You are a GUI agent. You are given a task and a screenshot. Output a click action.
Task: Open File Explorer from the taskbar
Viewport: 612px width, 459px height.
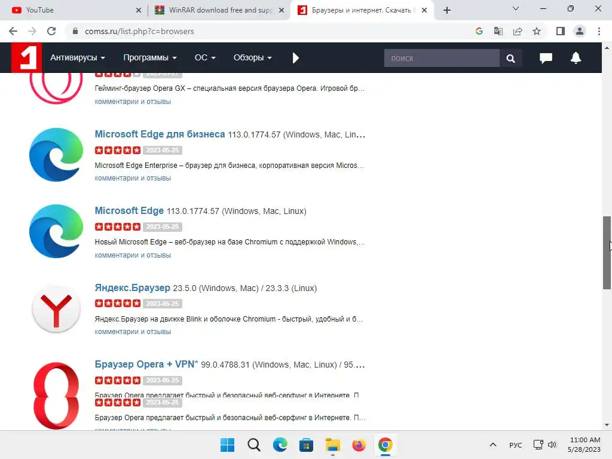click(x=332, y=445)
